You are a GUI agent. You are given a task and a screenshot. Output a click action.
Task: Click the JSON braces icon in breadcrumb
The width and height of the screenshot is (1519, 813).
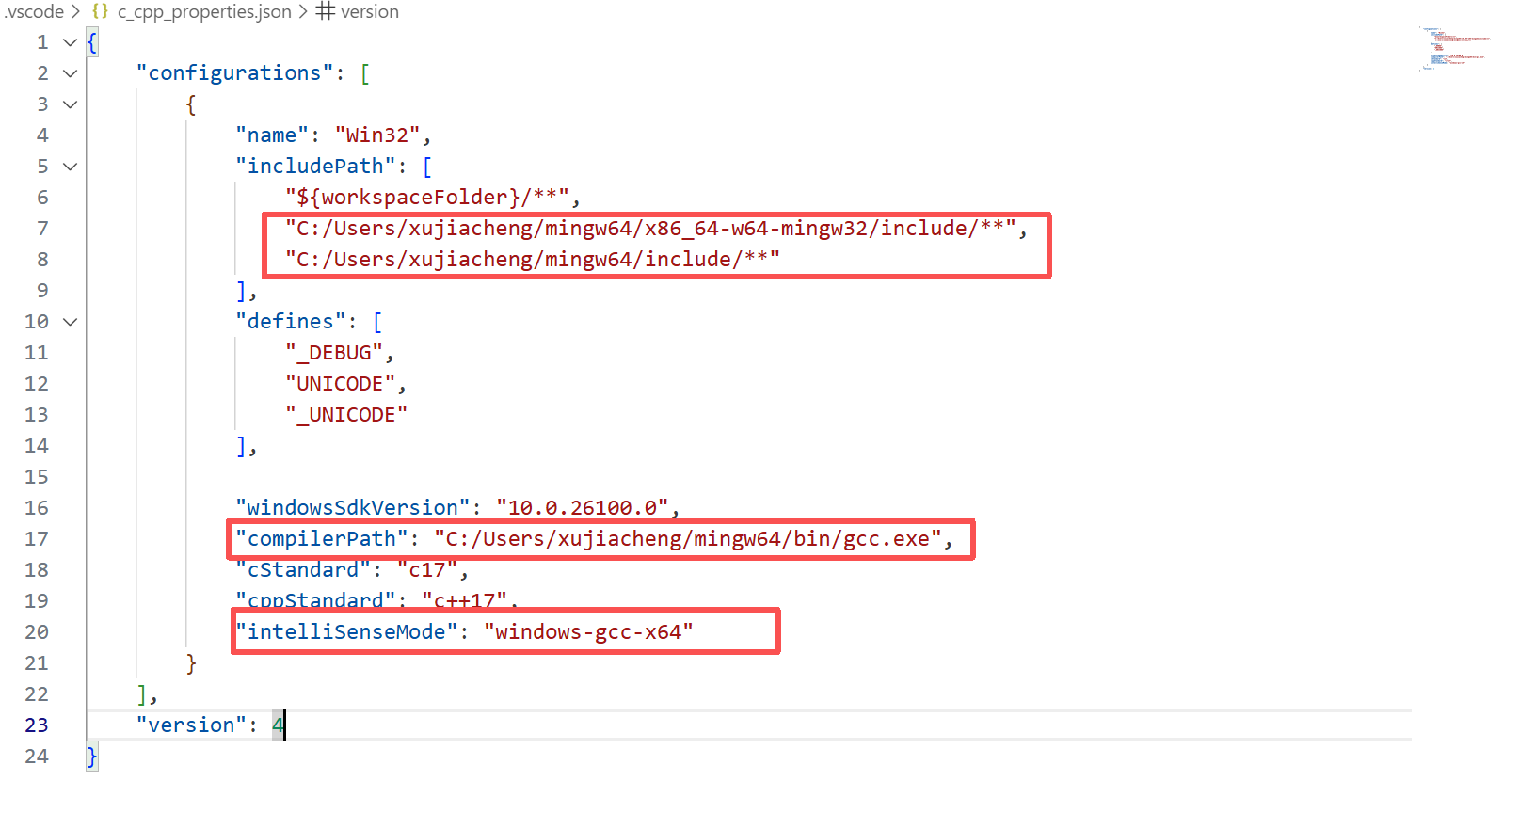tap(100, 12)
